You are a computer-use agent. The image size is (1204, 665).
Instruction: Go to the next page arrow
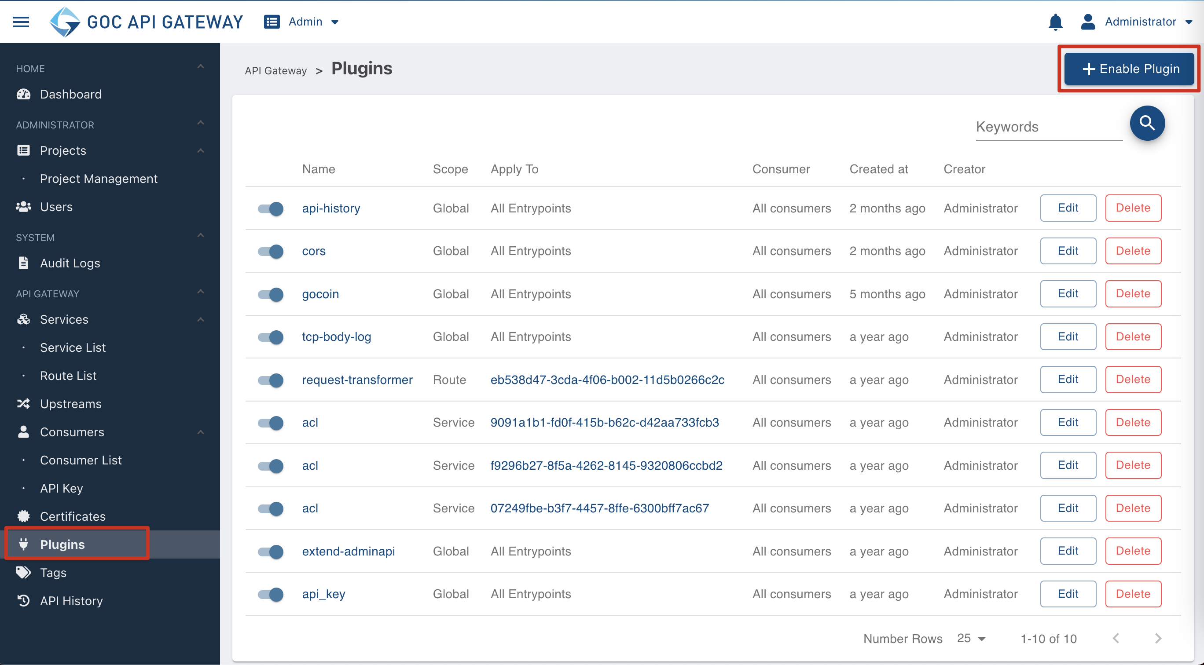[x=1158, y=638]
